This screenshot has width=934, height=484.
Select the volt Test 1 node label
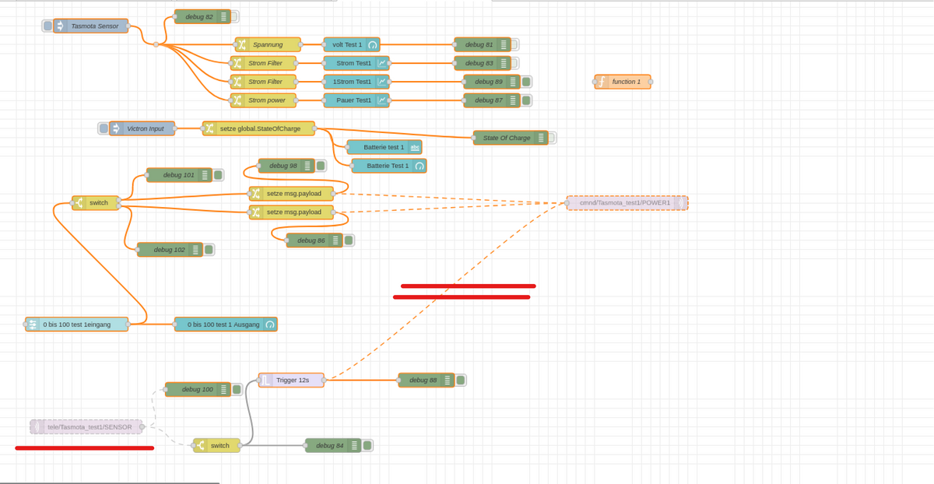(x=347, y=44)
